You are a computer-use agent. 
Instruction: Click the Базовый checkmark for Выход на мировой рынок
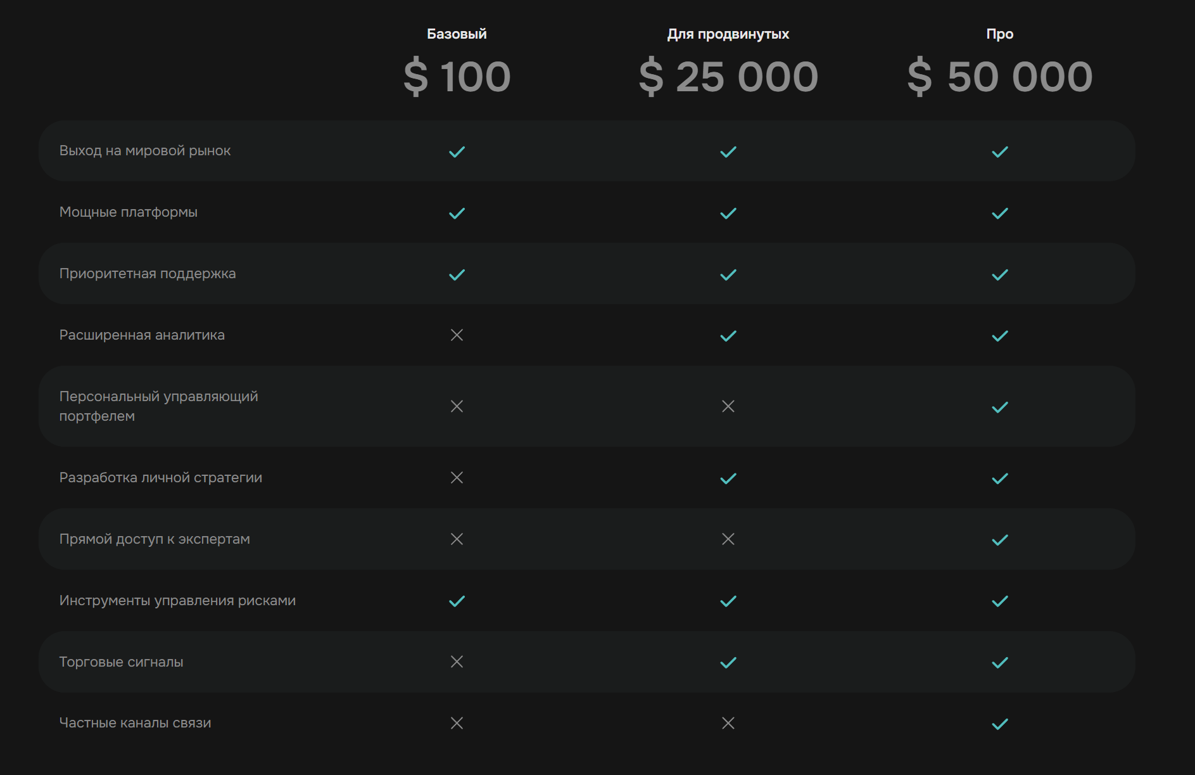tap(457, 152)
